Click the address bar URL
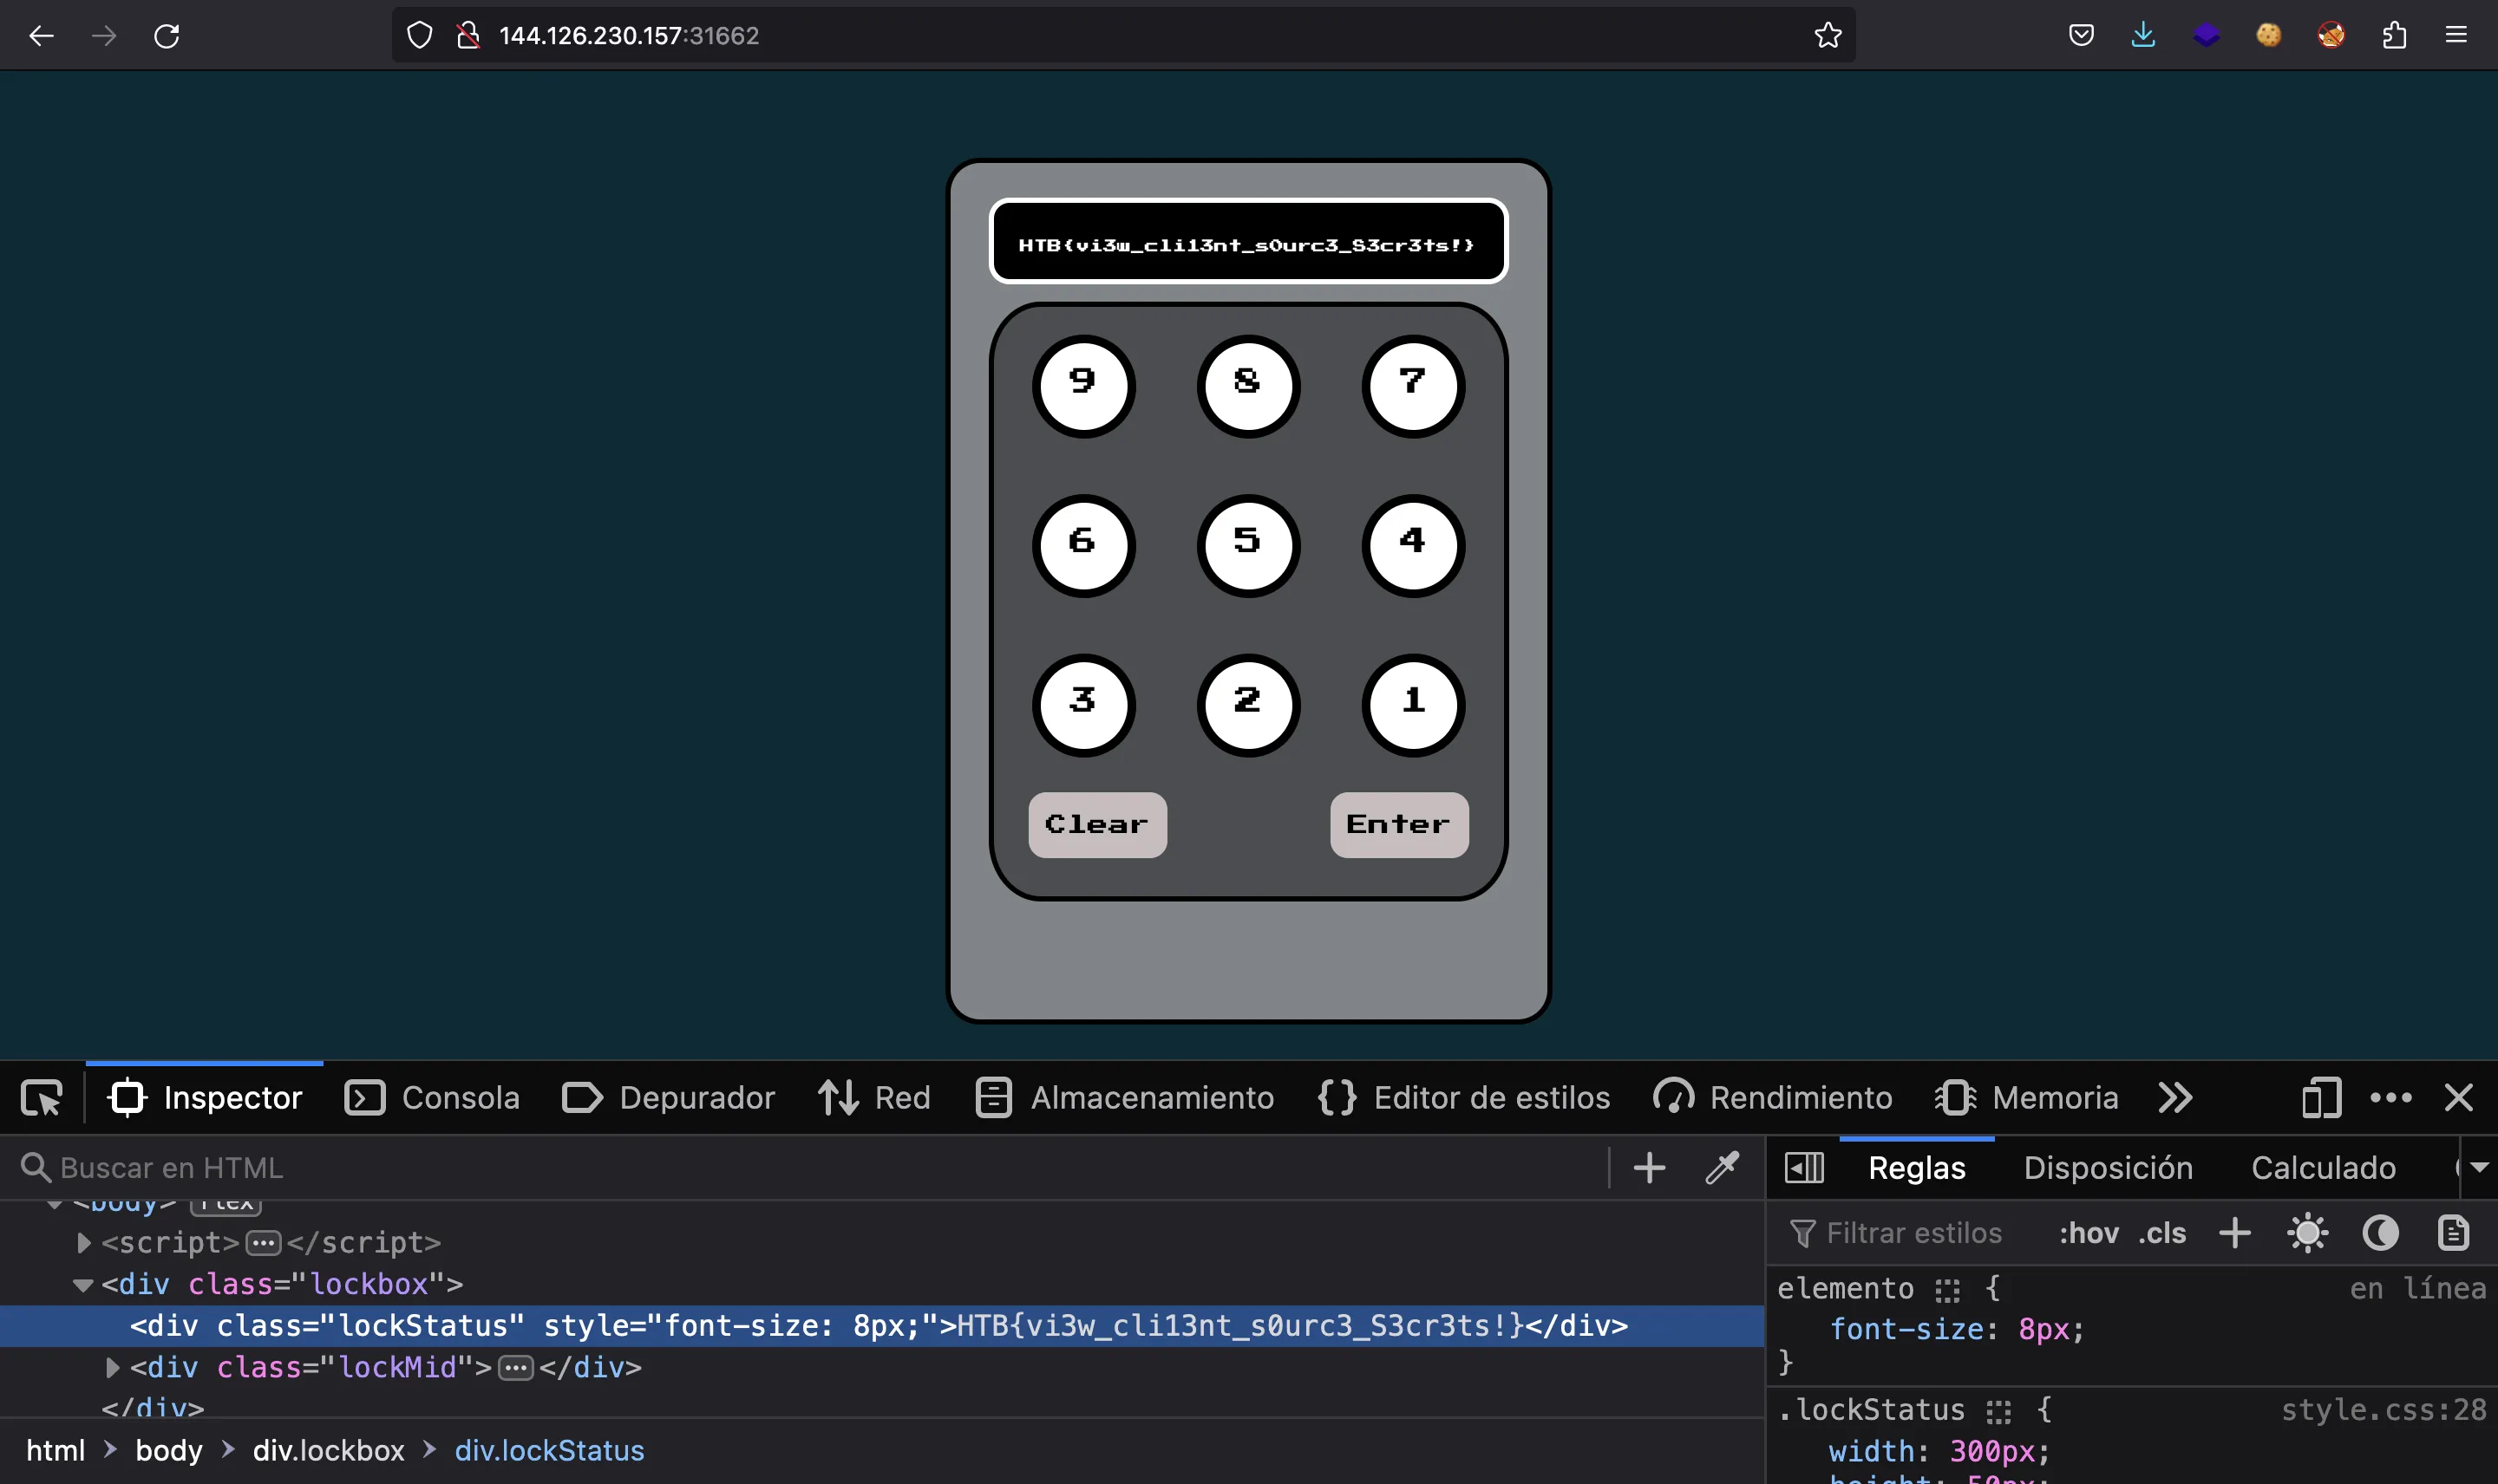The width and height of the screenshot is (2498, 1484). tap(628, 36)
